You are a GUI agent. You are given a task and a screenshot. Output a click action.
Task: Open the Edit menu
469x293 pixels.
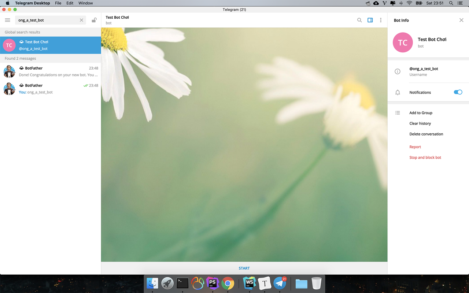point(70,3)
